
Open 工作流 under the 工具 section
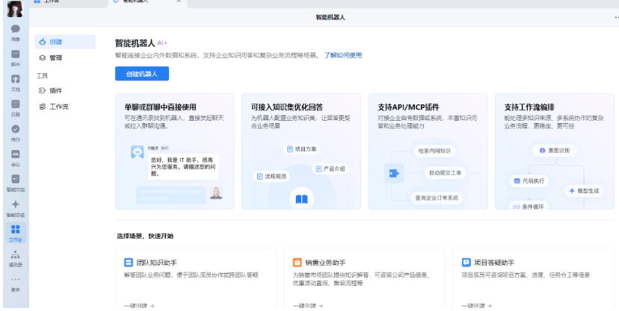pos(65,107)
